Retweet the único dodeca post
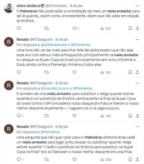Screen dimensions: 144x164 click(47, 28)
